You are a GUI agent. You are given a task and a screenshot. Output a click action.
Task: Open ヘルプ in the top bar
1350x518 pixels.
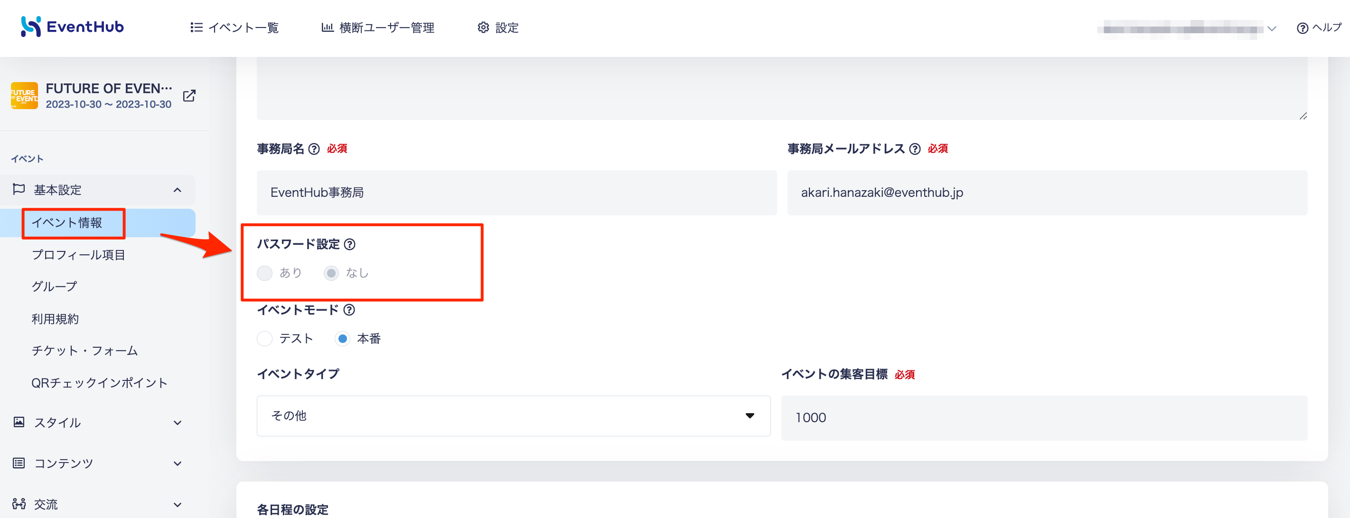(x=1319, y=28)
